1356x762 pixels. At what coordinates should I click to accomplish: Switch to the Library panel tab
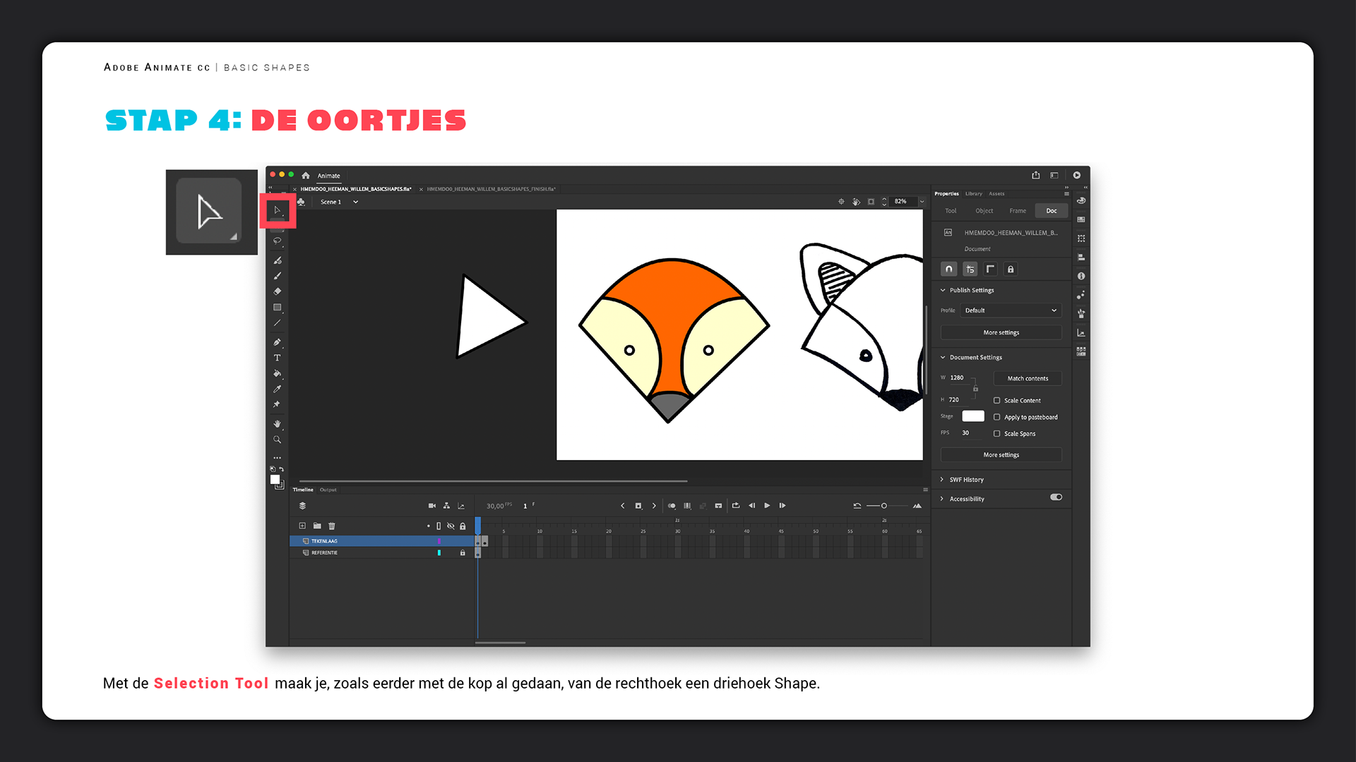click(973, 194)
